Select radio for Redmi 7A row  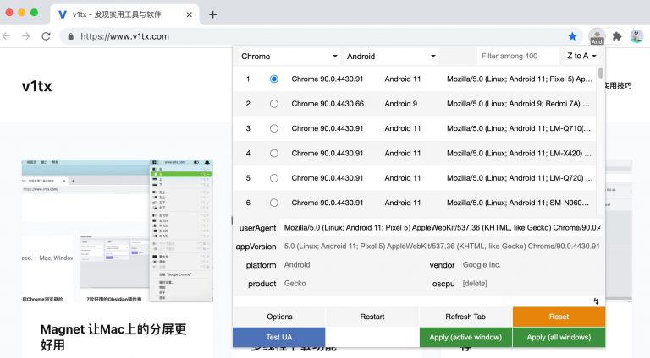[x=274, y=104]
